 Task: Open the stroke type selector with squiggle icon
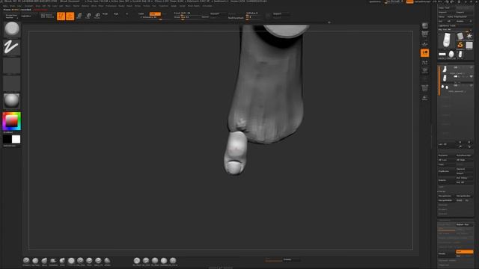coord(12,47)
